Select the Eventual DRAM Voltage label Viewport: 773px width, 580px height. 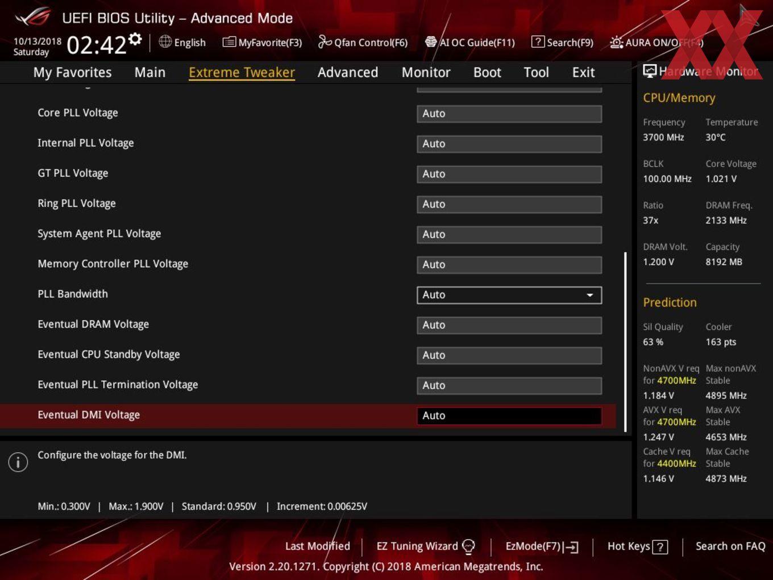click(93, 324)
